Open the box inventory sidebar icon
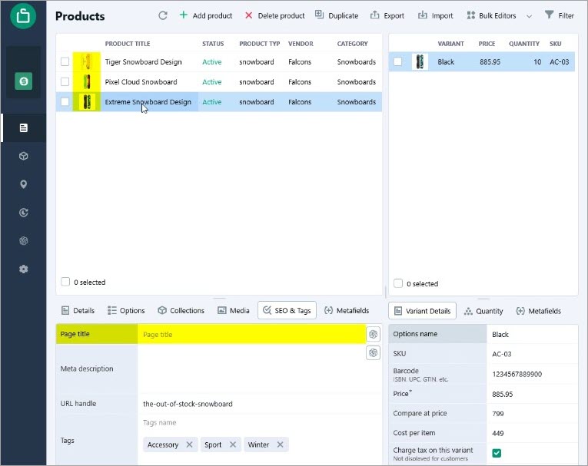Image resolution: width=588 pixels, height=466 pixels. click(x=23, y=156)
